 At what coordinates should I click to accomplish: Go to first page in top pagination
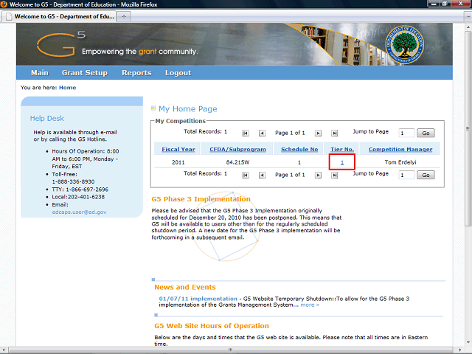pyautogui.click(x=246, y=133)
